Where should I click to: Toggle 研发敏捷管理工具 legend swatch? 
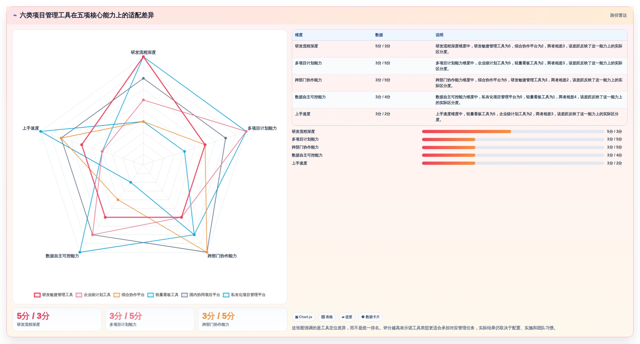37,295
